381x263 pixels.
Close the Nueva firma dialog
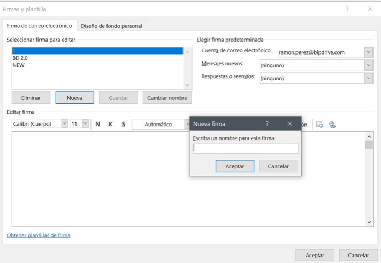pos(289,123)
